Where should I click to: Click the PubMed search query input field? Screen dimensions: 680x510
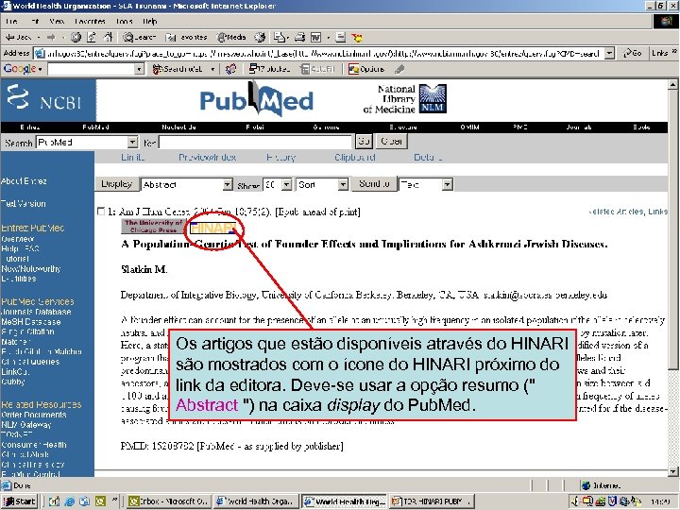pyautogui.click(x=255, y=142)
